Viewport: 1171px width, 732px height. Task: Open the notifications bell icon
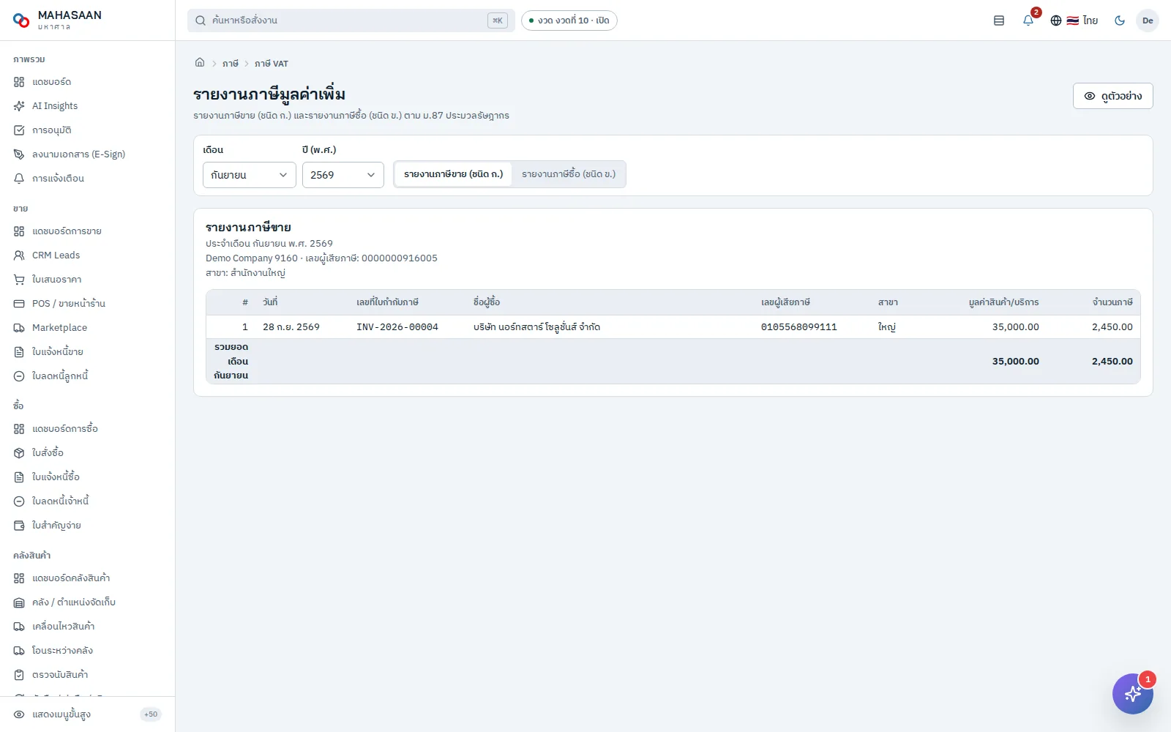tap(1028, 20)
